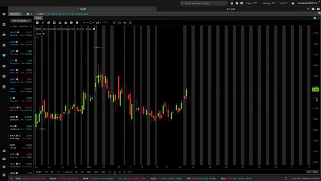This screenshot has height=181, width=321.
Task: Open the Open positions dropdown in top bar
Action: point(253,4)
